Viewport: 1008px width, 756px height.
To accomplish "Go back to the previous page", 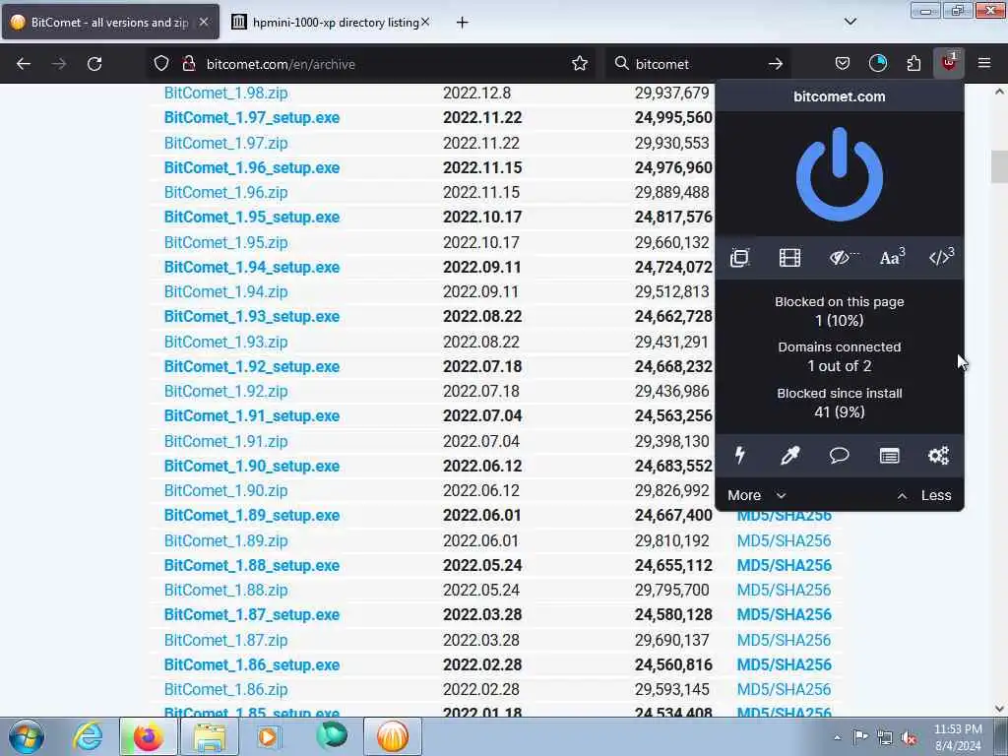I will click(24, 63).
